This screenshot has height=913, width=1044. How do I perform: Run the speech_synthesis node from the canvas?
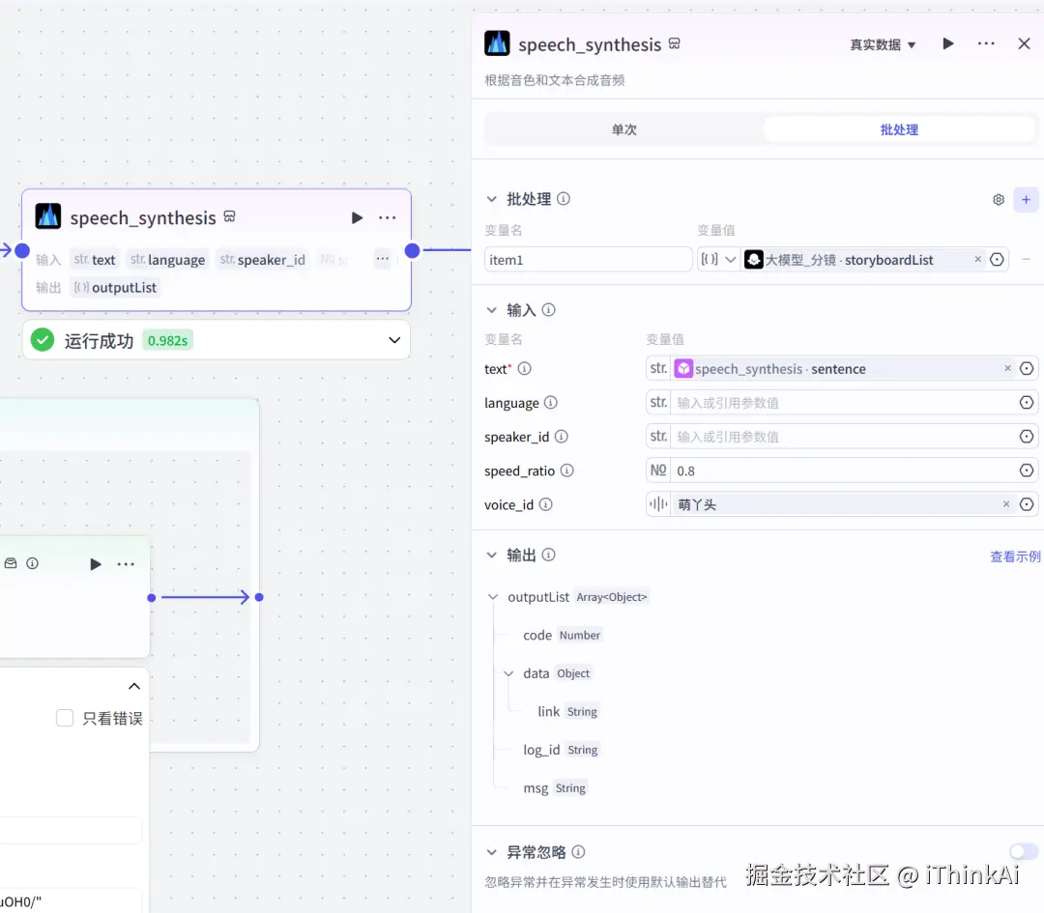pos(357,217)
